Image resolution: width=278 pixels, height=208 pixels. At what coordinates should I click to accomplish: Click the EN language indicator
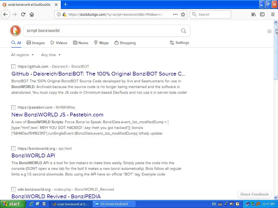click(214, 204)
